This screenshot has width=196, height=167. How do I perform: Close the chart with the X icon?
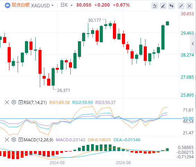189,6
